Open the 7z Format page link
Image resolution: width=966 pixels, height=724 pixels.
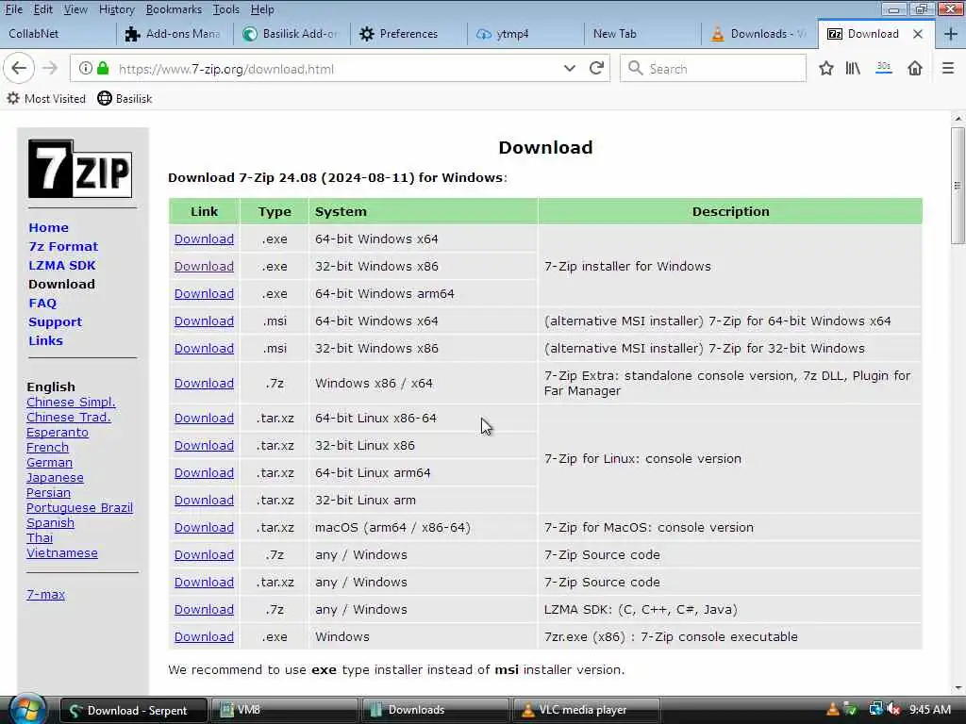tap(63, 246)
